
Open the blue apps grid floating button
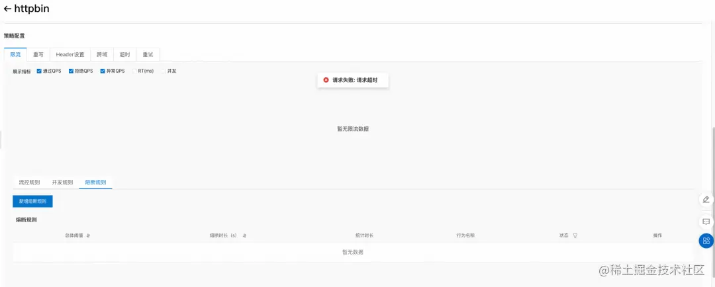[706, 241]
